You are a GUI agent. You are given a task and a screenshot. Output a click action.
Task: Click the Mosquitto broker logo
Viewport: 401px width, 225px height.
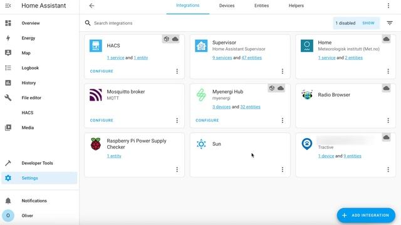pos(96,95)
